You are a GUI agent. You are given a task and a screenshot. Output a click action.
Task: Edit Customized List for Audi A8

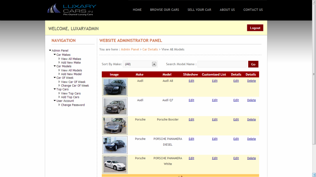point(215,81)
